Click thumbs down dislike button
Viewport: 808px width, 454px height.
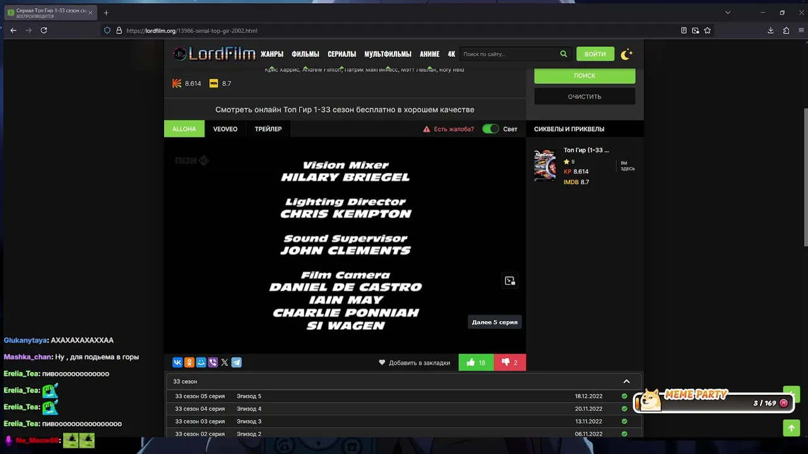[509, 363]
